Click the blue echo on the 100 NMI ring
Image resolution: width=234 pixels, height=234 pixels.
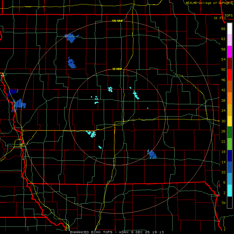(x=70, y=38)
